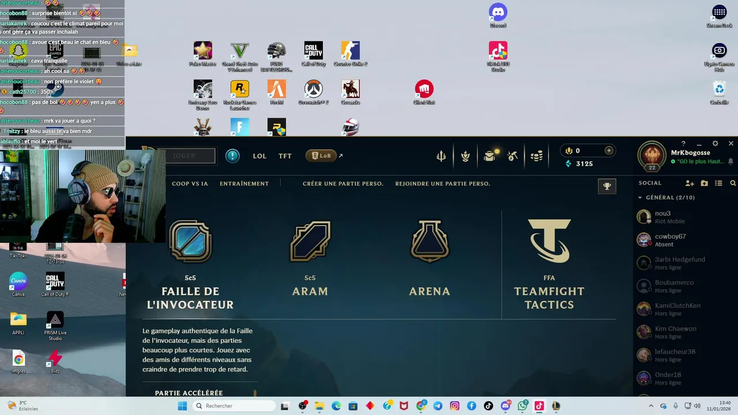
Task: Open WhatsApp from the taskbar
Action: [x=522, y=406]
